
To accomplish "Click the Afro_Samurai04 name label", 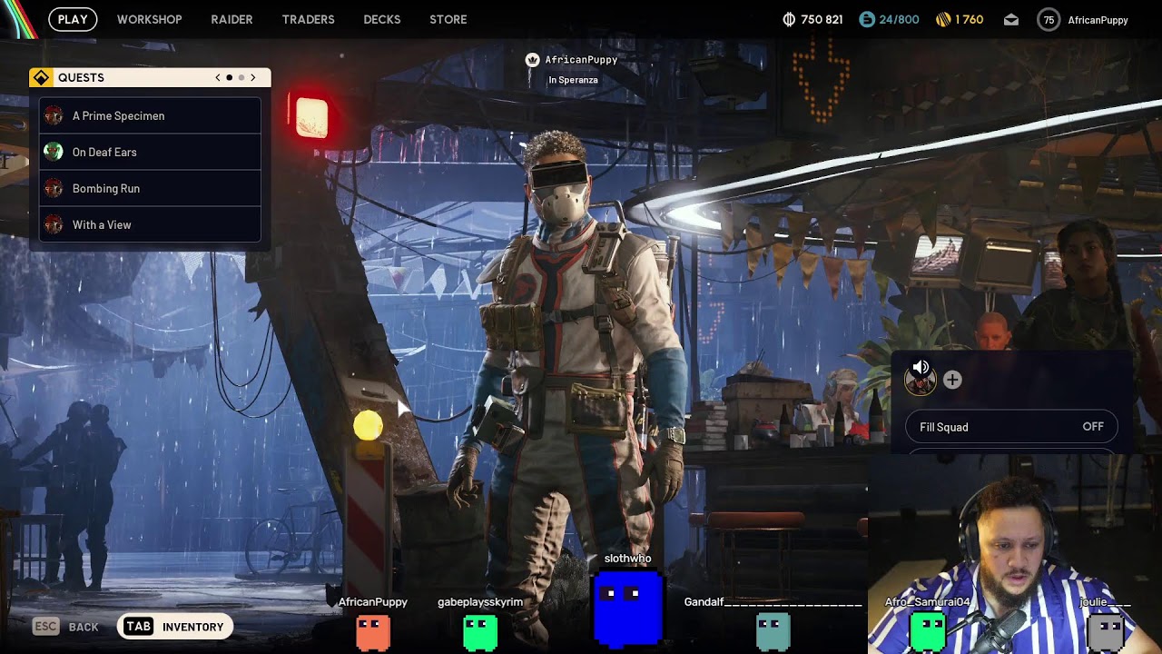I will tap(928, 602).
